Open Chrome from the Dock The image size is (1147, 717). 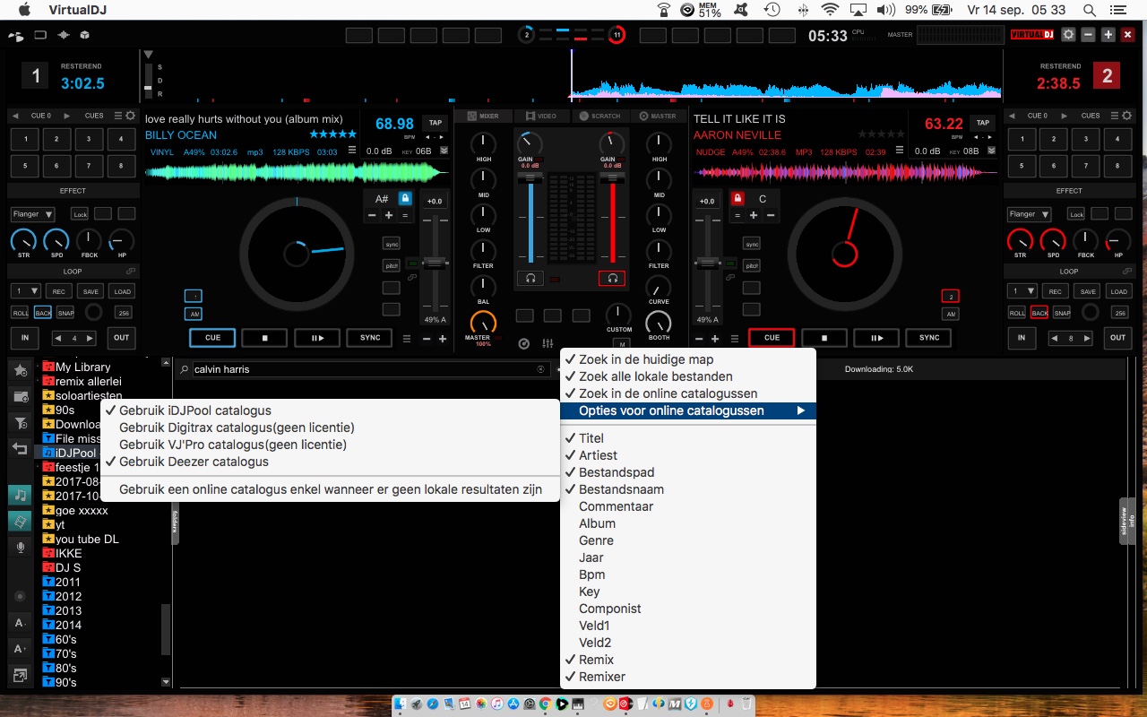546,704
